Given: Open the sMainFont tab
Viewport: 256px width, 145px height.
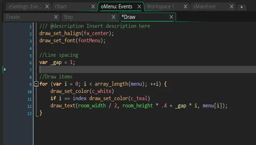Looking at the screenshot, I should point(204,7).
